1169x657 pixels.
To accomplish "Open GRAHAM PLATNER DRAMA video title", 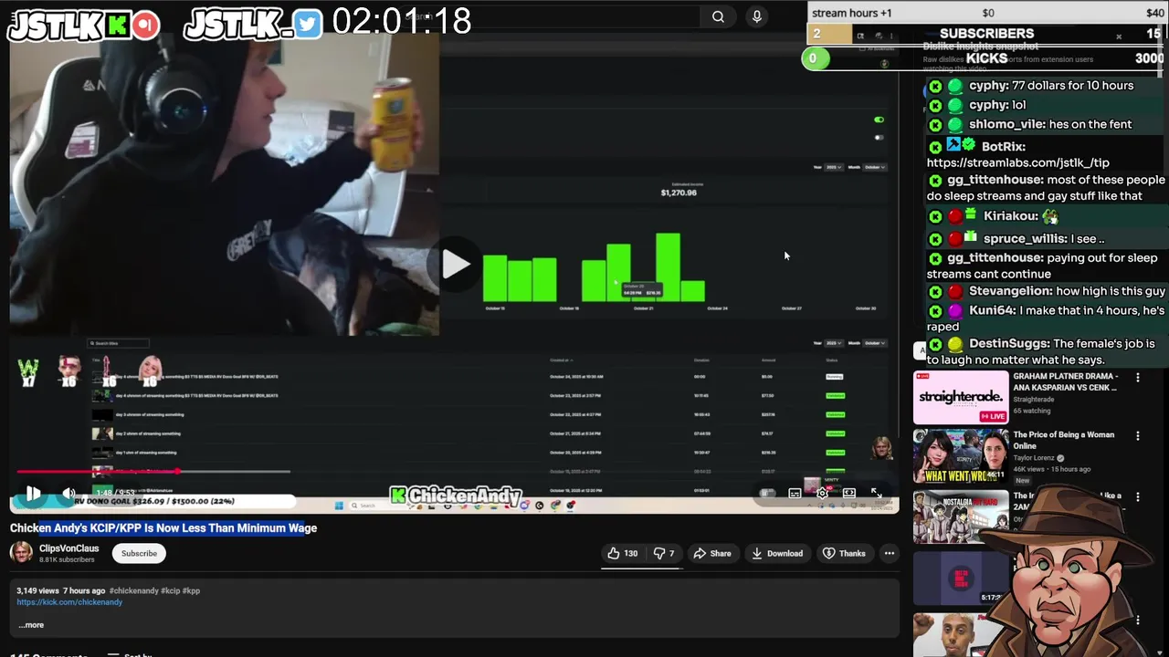I will (x=1066, y=381).
